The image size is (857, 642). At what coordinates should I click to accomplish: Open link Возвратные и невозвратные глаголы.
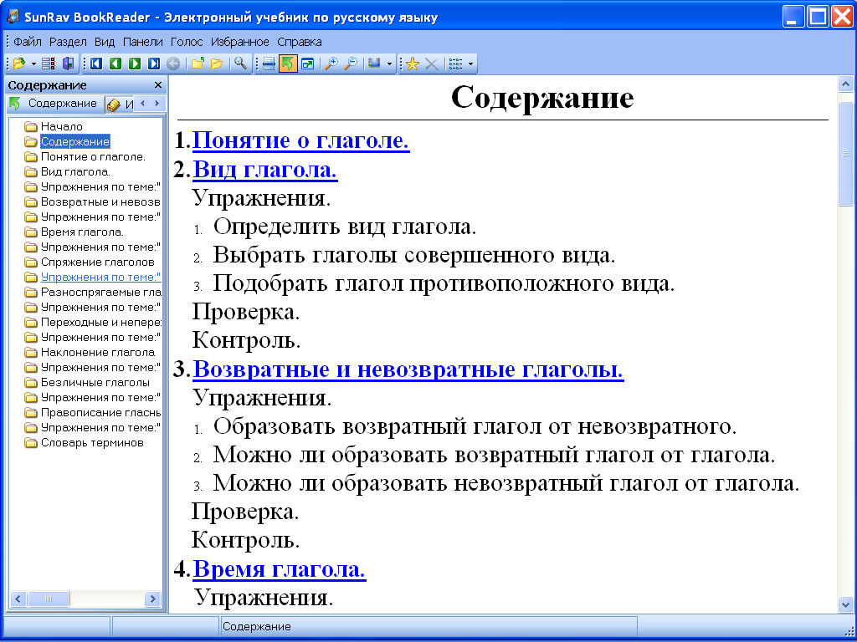pyautogui.click(x=408, y=369)
